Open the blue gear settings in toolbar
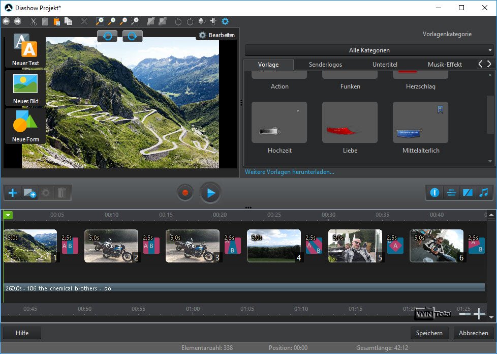 pos(225,21)
